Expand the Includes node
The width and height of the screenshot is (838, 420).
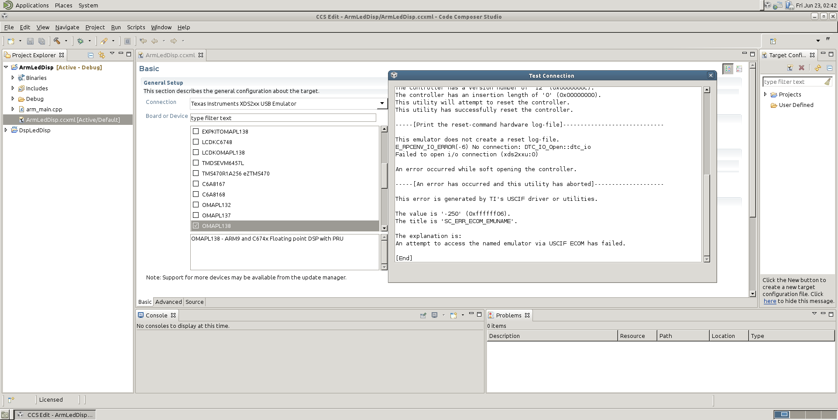coord(13,88)
